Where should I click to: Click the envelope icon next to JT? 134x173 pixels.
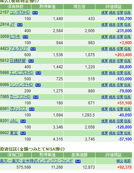(20, 25)
